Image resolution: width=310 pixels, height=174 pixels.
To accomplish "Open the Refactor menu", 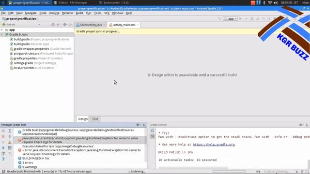I will (68, 13).
